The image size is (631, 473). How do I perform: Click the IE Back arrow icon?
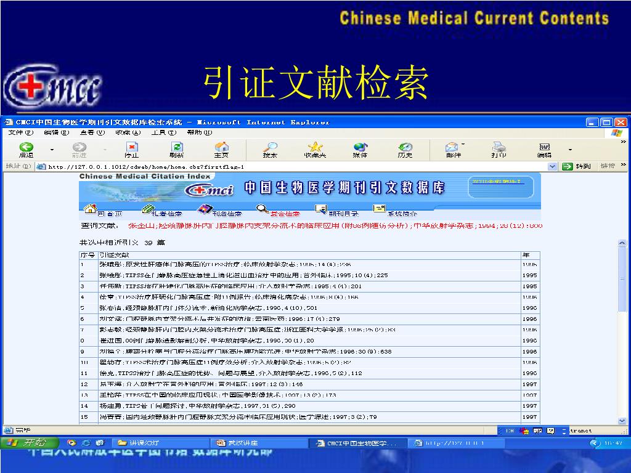pyautogui.click(x=26, y=147)
